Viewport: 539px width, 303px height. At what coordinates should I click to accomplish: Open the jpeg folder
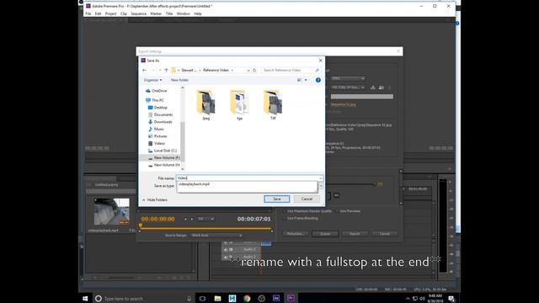(x=205, y=104)
